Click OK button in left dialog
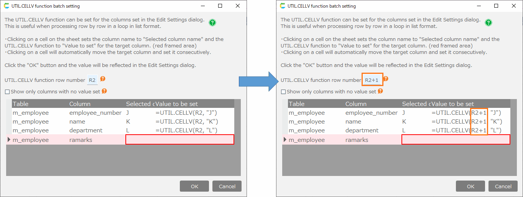 coord(195,186)
